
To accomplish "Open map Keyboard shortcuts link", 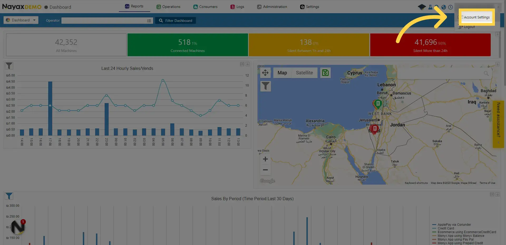I will 416,183.
